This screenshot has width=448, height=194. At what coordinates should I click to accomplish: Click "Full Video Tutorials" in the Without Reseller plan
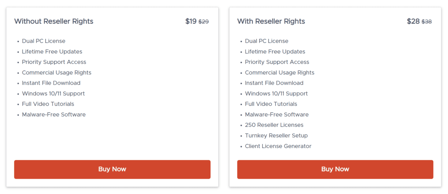(x=48, y=104)
